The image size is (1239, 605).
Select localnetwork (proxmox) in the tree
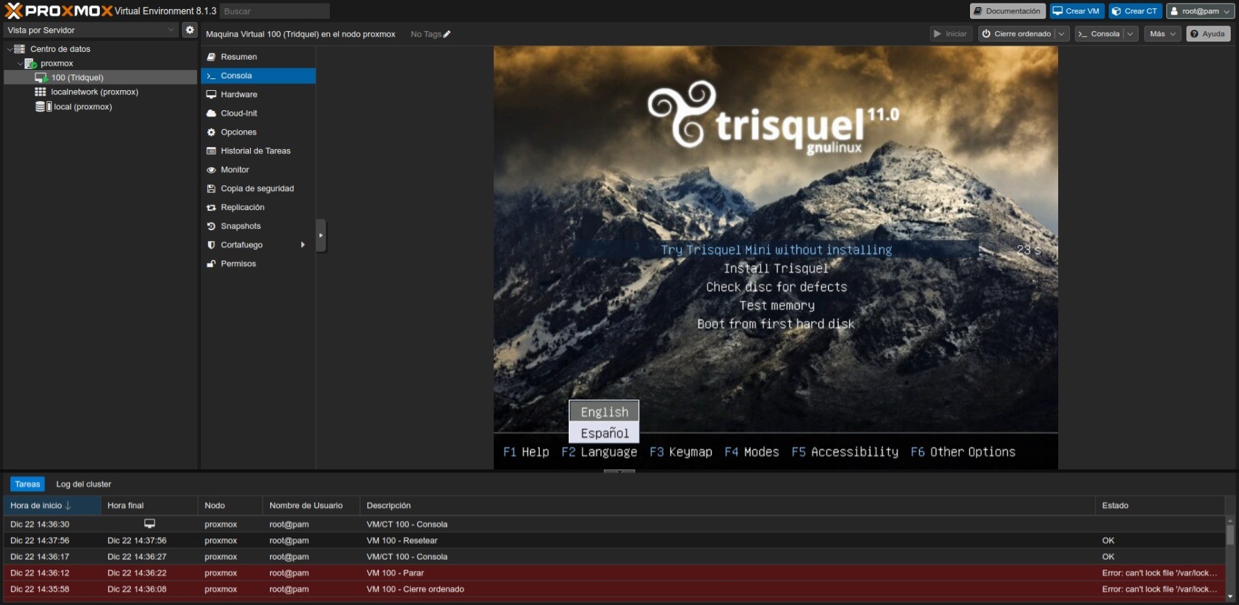point(100,91)
